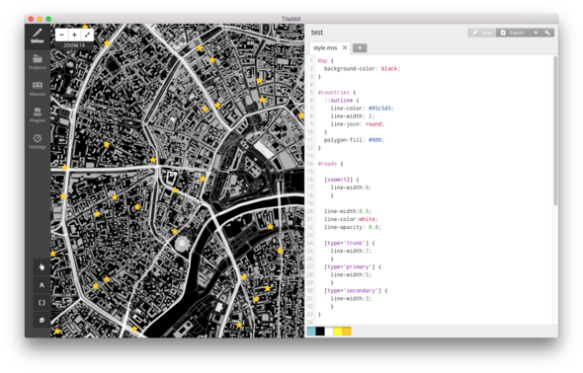Click the circular plaza on the map

tap(182, 244)
